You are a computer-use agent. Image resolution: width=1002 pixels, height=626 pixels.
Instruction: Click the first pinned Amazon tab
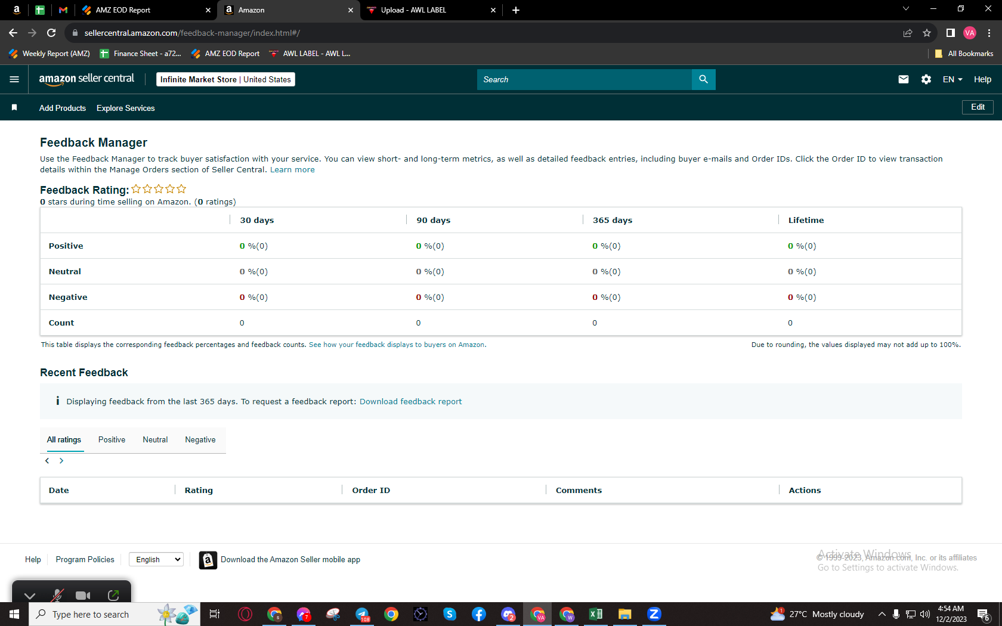(17, 10)
